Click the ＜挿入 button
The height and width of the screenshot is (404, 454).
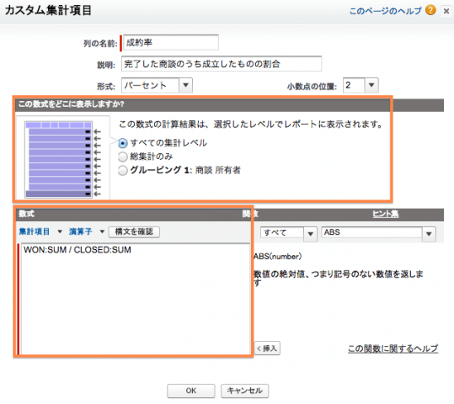(x=267, y=348)
